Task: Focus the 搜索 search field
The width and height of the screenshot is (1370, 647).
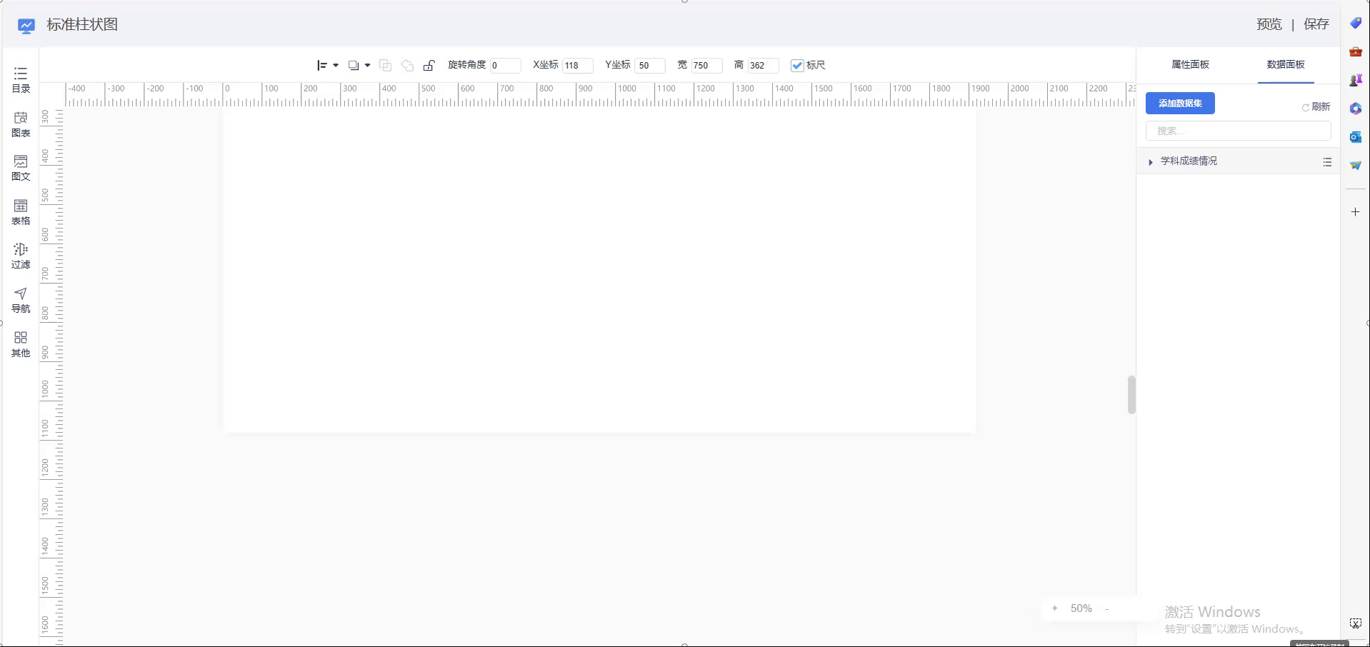Action: point(1238,131)
